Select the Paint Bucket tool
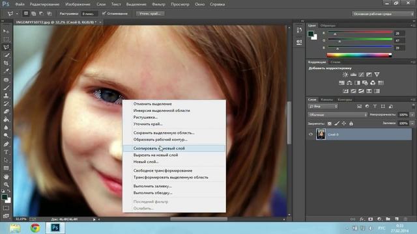 [6, 120]
